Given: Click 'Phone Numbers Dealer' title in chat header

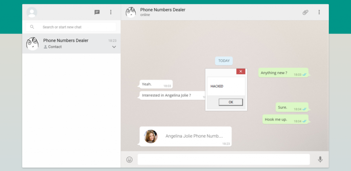Looking at the screenshot, I should point(163,10).
